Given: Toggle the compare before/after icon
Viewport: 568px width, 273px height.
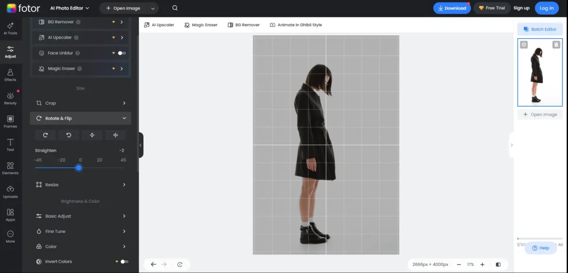Looking at the screenshot, I should [x=498, y=264].
